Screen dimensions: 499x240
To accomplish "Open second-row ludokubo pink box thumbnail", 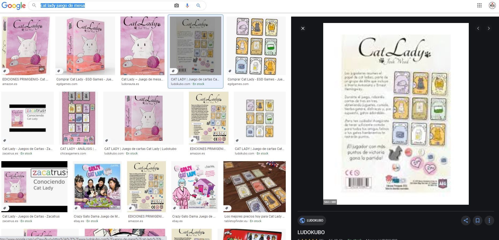I will coord(143,118).
